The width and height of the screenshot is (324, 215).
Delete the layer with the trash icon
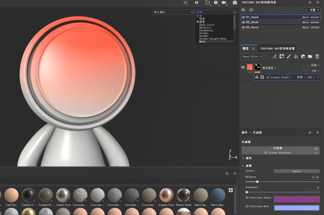click(317, 56)
